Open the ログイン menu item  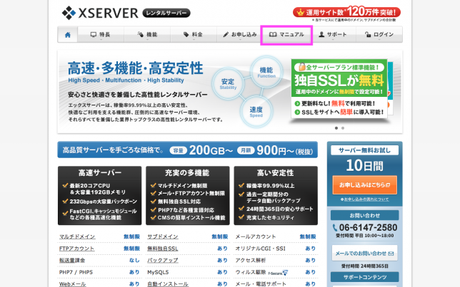point(379,34)
